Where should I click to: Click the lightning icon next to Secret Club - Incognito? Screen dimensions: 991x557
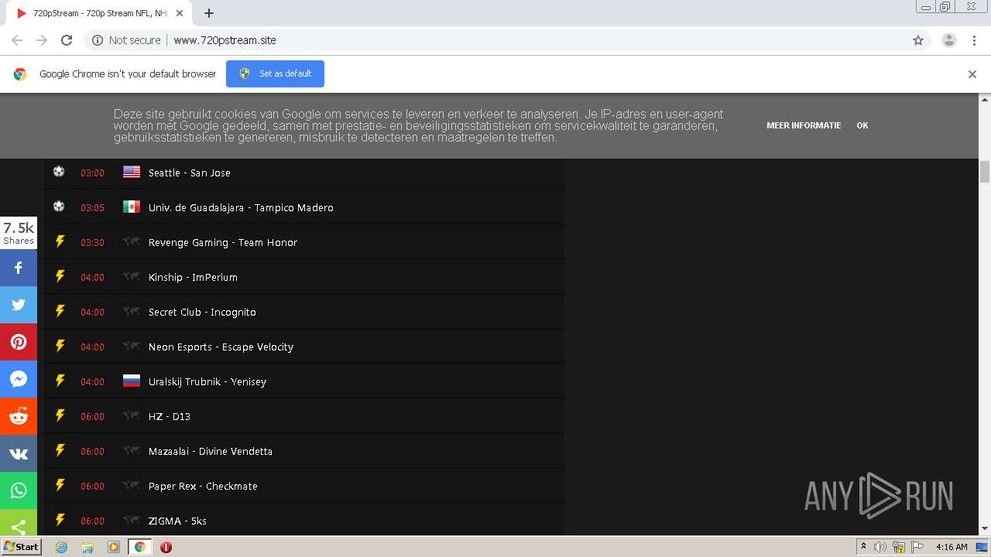60,311
